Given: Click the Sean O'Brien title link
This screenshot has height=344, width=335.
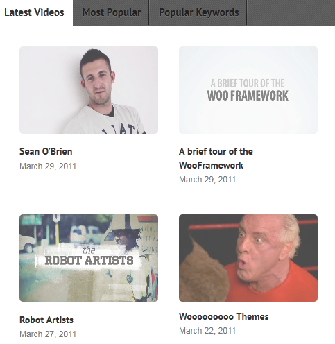Looking at the screenshot, I should click(46, 151).
